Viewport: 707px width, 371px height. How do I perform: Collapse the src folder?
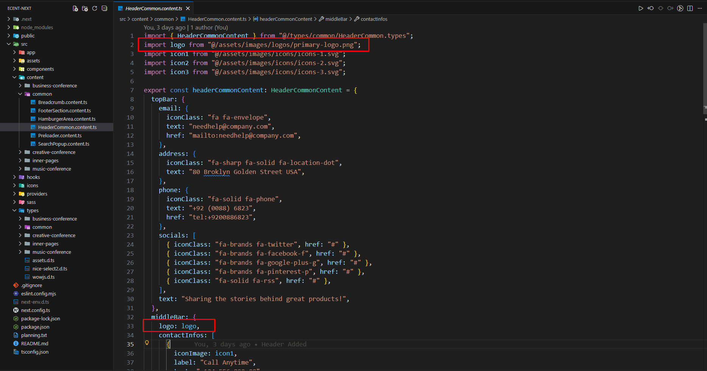point(9,44)
